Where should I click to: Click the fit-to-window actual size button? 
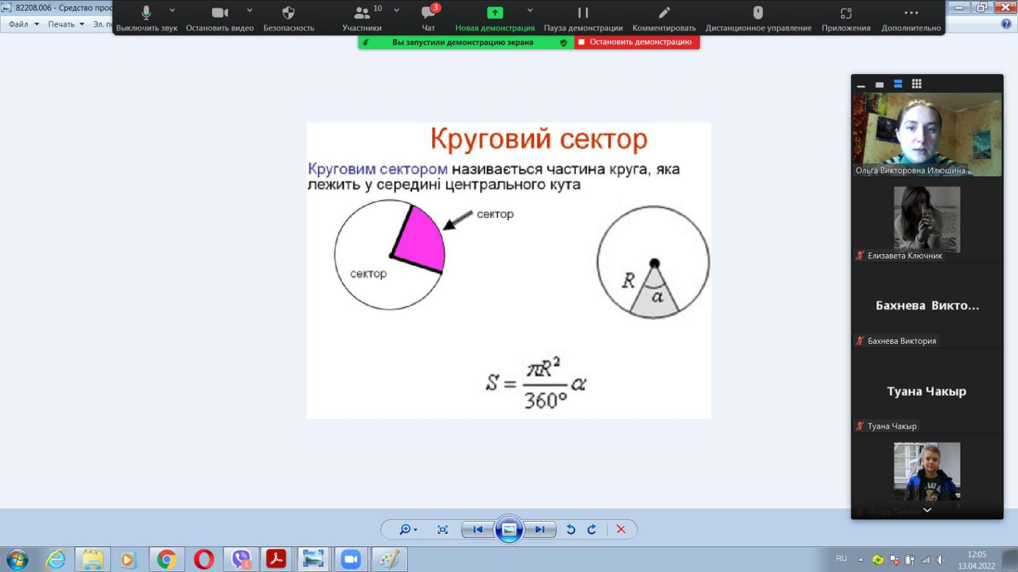click(x=443, y=529)
